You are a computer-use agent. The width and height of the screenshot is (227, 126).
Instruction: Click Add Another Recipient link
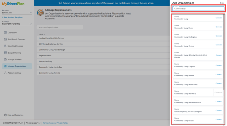(12, 17)
